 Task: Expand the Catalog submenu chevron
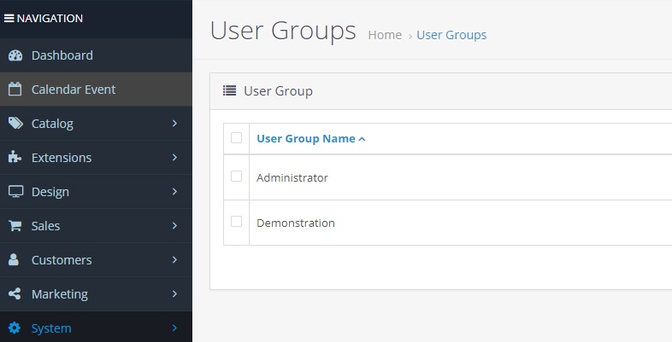[x=174, y=124]
